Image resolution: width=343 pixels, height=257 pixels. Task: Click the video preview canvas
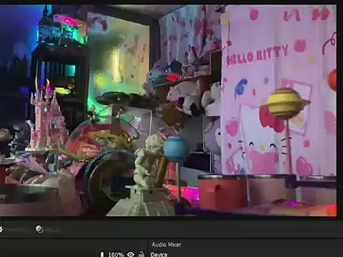pyautogui.click(x=168, y=111)
